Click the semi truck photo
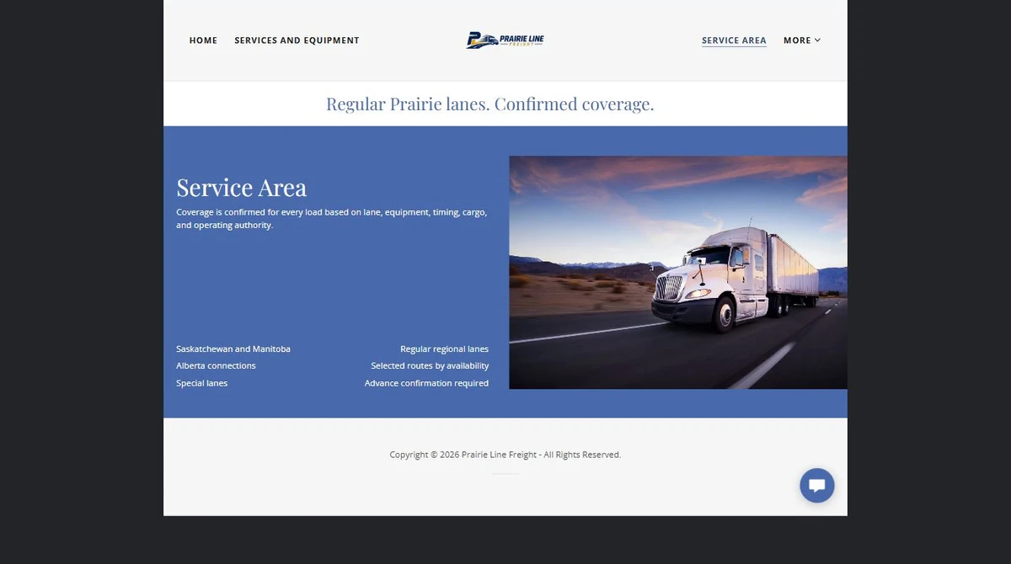1011x564 pixels. point(678,272)
